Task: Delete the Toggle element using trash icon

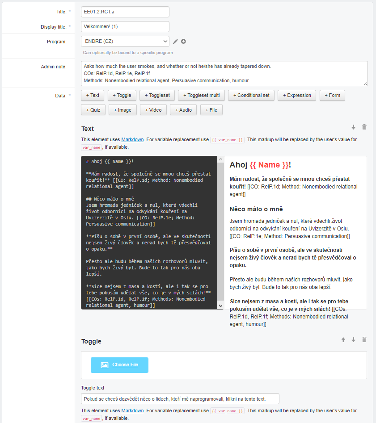Action: [x=364, y=340]
